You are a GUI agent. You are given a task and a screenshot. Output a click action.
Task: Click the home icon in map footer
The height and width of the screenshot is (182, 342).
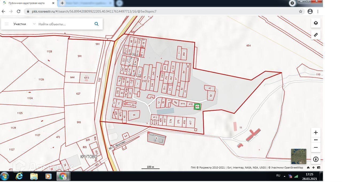pos(308,168)
